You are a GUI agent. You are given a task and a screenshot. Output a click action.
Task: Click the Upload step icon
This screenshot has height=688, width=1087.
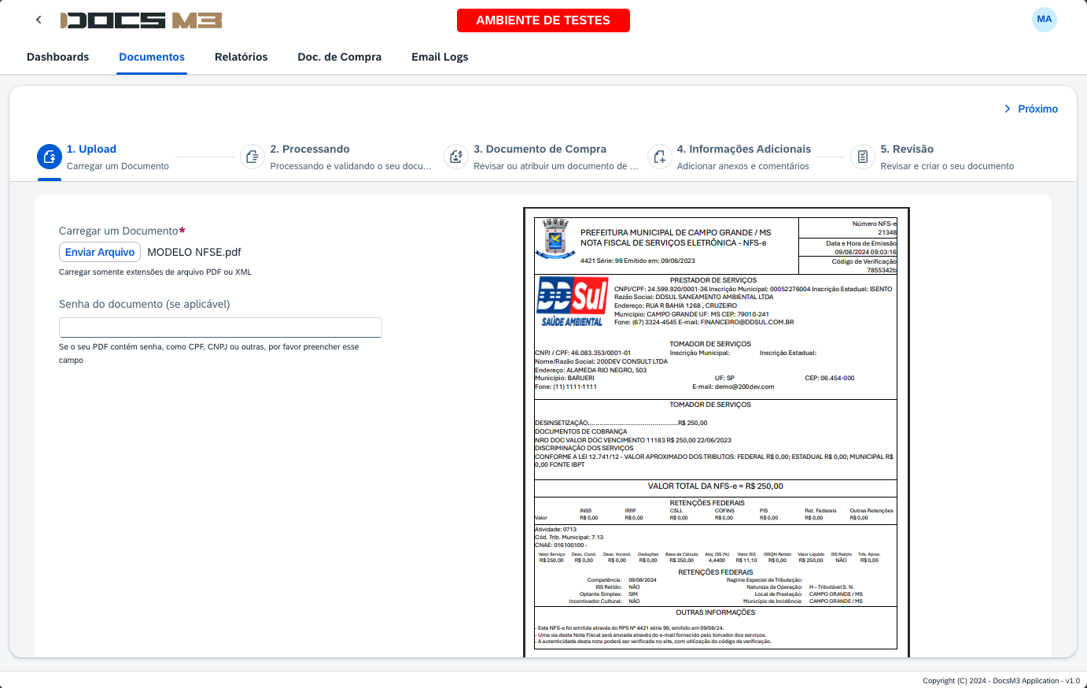(x=49, y=157)
